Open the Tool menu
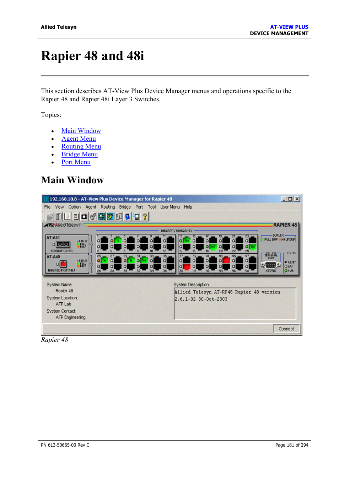This screenshot has height=480, width=339. (x=152, y=207)
